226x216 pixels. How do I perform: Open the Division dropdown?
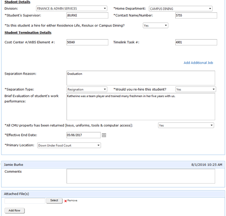pos(71,8)
